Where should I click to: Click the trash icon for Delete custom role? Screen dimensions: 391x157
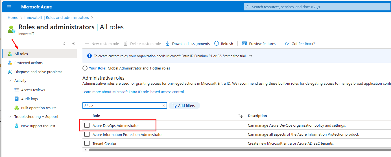coord(126,43)
